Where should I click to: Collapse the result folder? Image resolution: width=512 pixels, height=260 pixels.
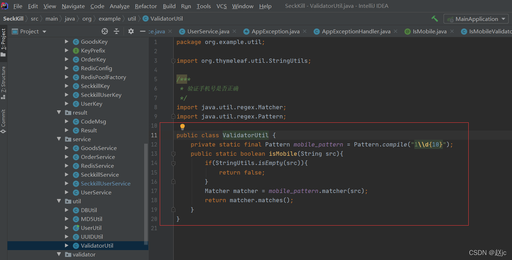pyautogui.click(x=59, y=112)
